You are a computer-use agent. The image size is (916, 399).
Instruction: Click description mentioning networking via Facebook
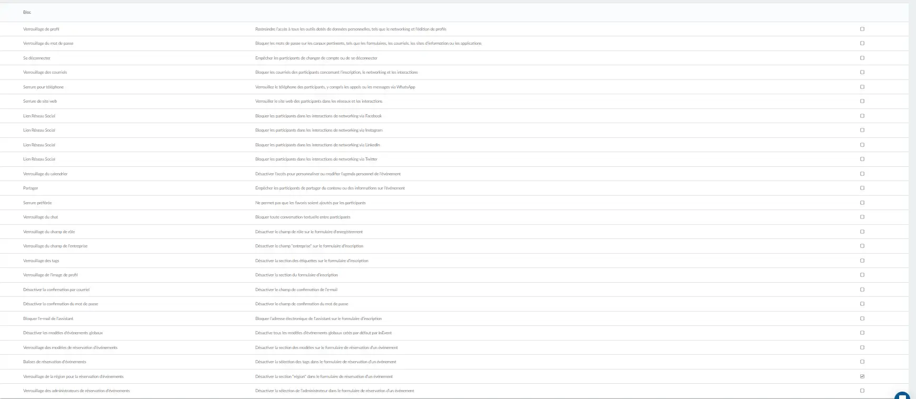coord(318,116)
